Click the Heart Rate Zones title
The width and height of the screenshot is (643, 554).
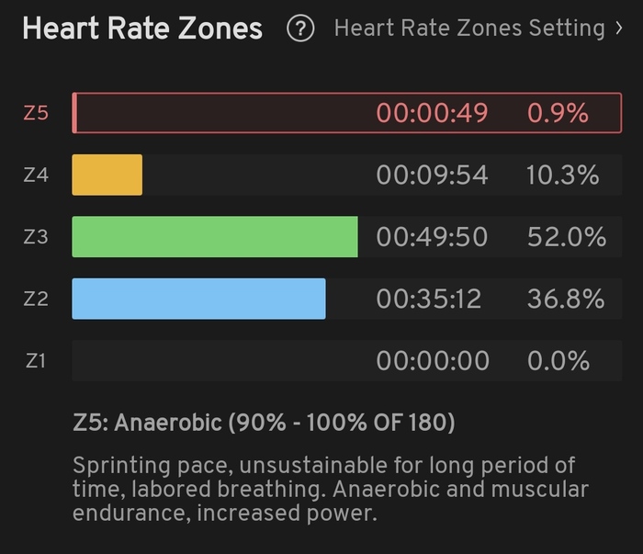pyautogui.click(x=142, y=28)
